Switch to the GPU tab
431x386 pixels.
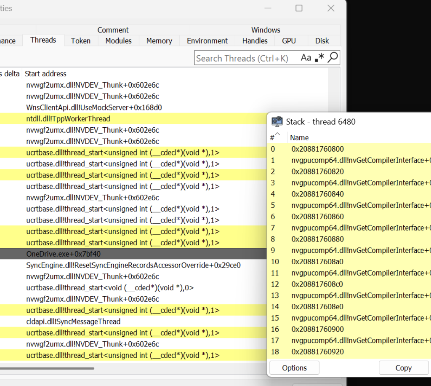tap(289, 41)
